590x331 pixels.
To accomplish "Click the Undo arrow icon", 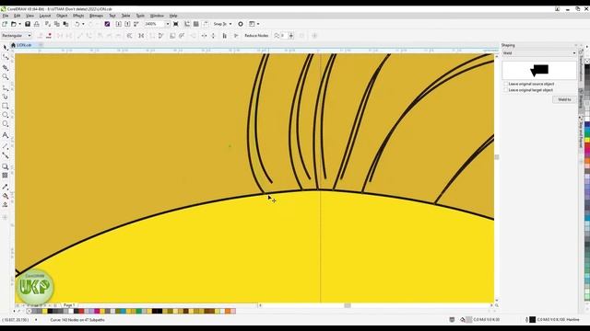I will click(77, 24).
